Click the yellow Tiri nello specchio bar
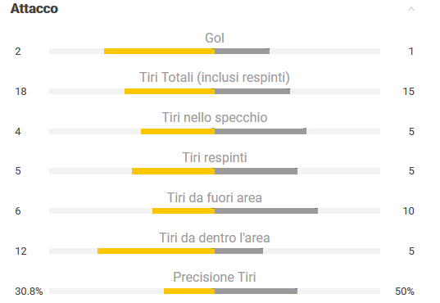This screenshot has height=303, width=440. click(178, 131)
